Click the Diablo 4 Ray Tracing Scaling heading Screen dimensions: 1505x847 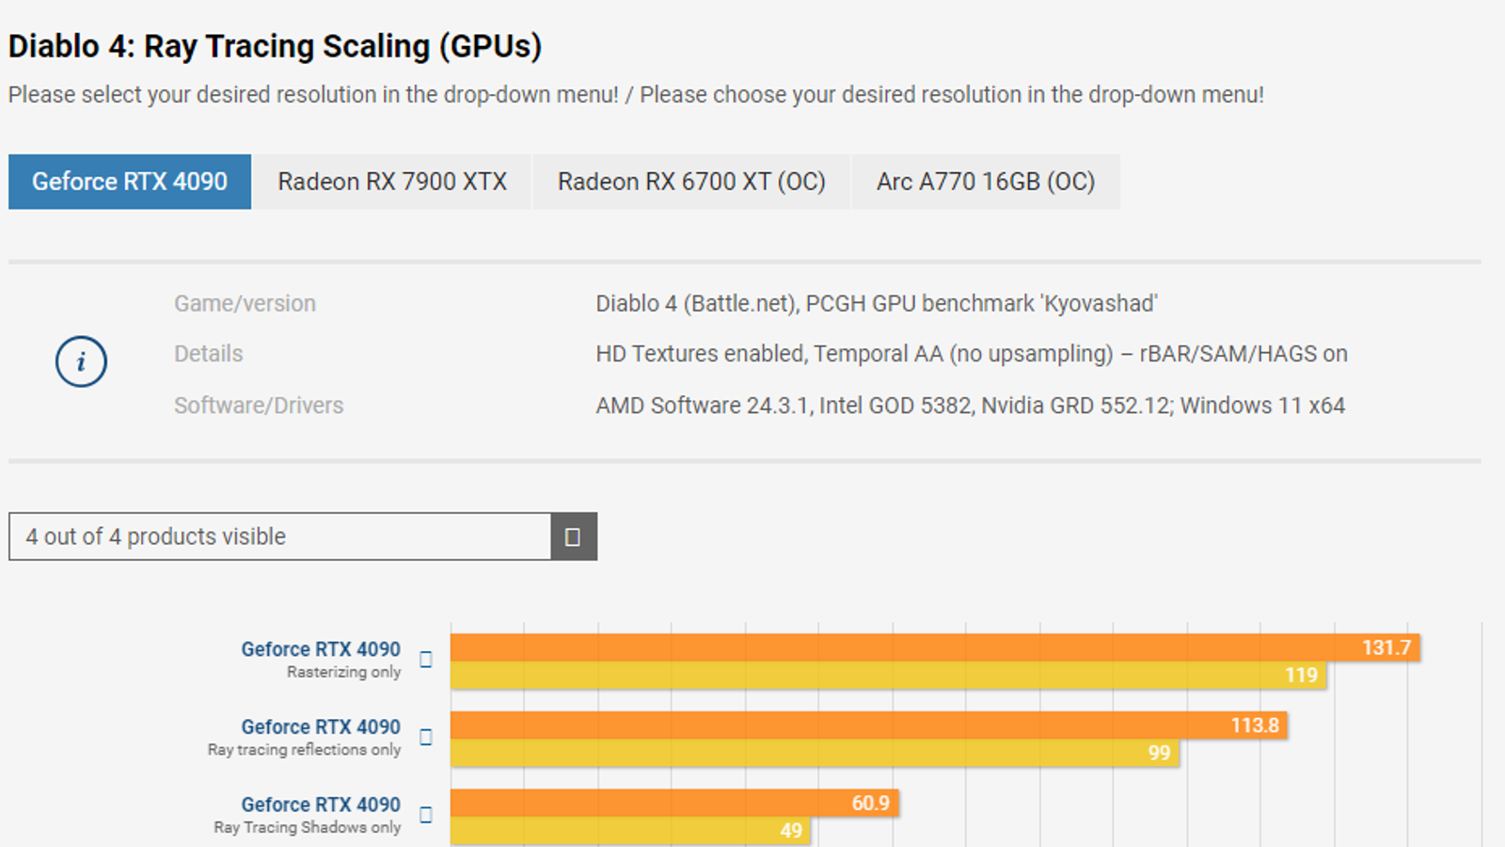275,46
